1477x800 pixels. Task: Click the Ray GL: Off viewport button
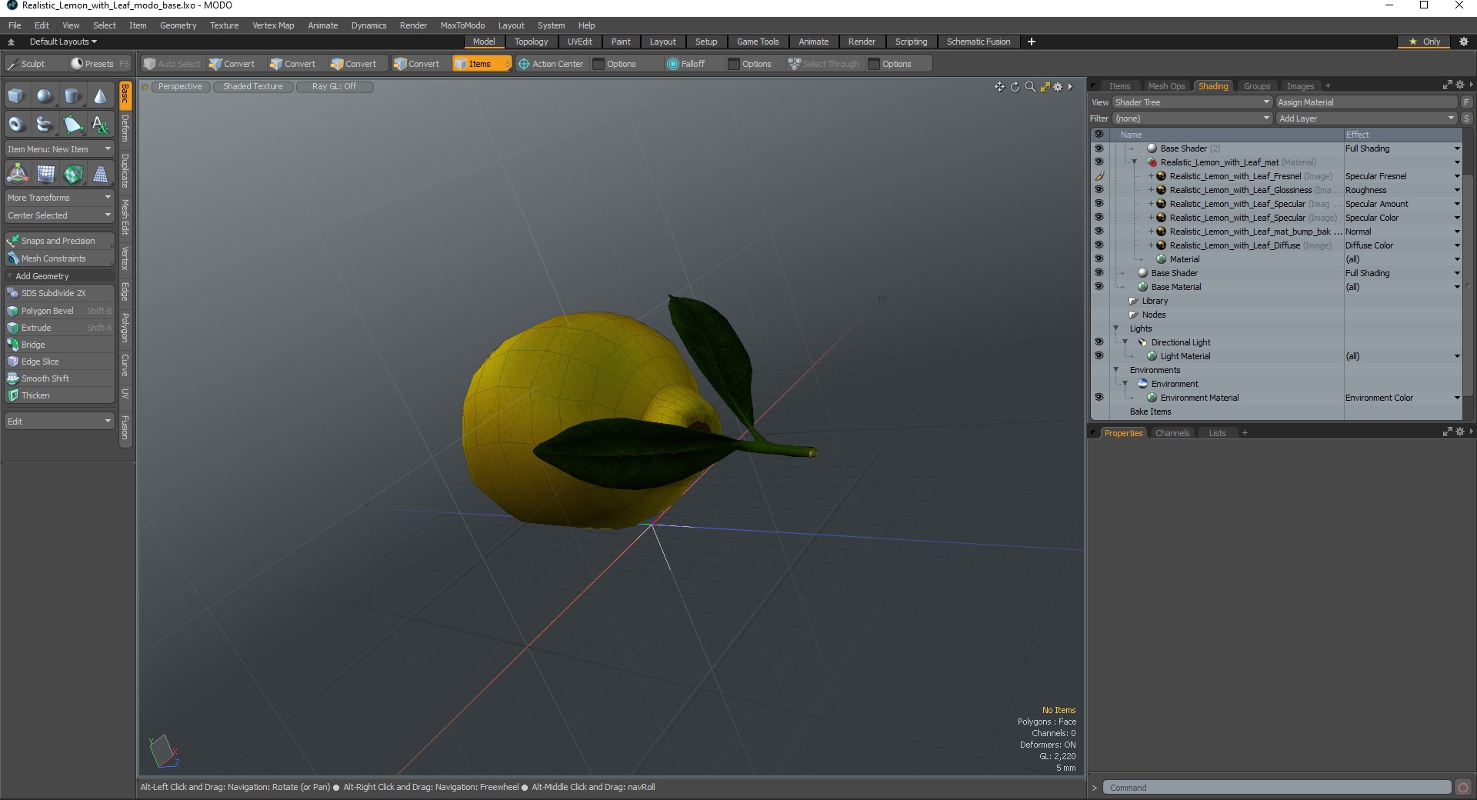[x=334, y=86]
